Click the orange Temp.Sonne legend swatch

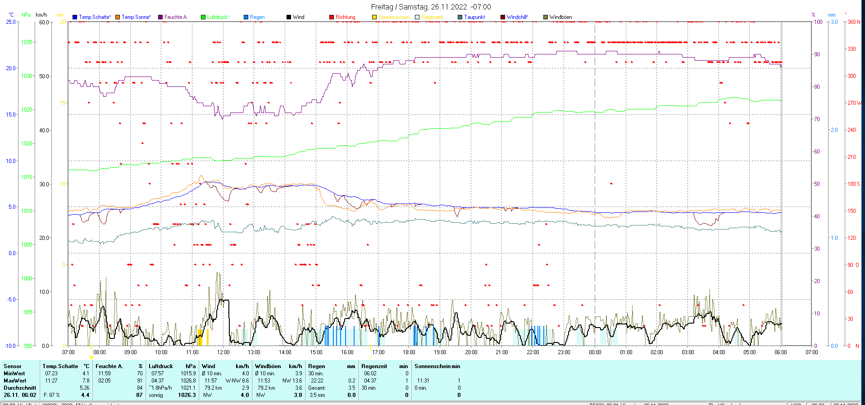[118, 17]
